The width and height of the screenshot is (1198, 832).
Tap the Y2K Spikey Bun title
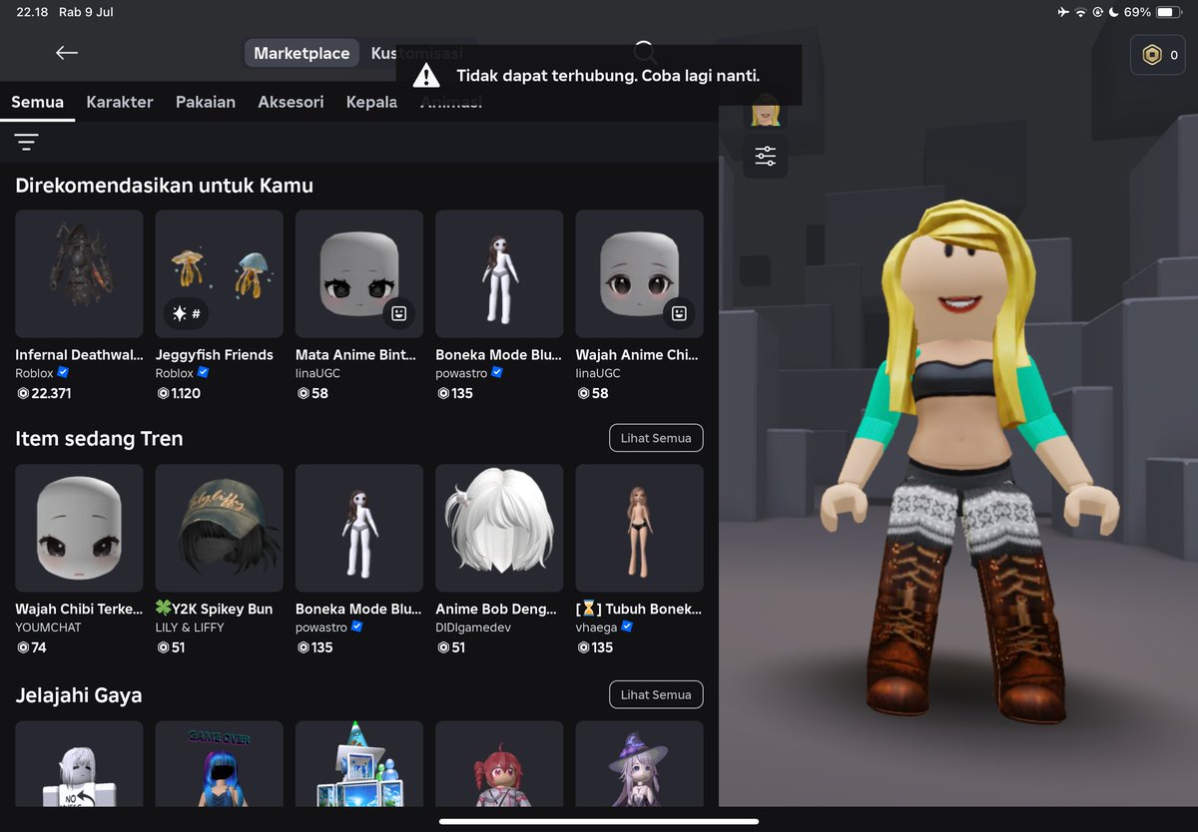(x=214, y=609)
